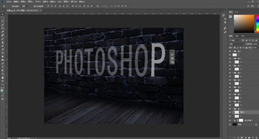Close the open document tab
Screen dimensions: 259x139
[x=40, y=10]
